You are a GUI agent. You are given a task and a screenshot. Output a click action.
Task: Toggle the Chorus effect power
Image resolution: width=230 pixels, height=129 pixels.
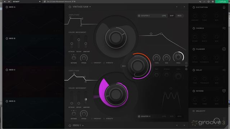[194, 28]
